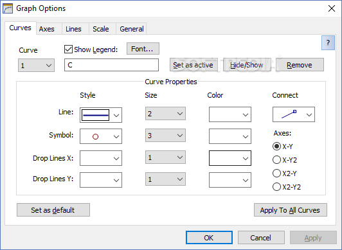Click the Graph Options title bar icon

[8, 9]
